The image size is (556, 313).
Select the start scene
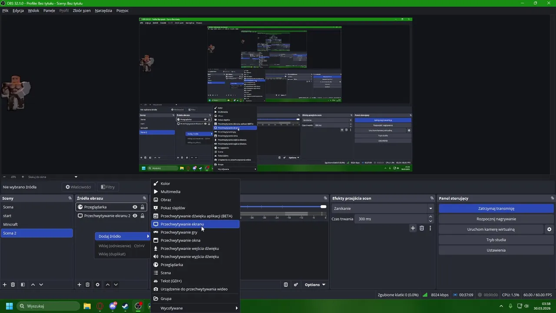(36, 216)
